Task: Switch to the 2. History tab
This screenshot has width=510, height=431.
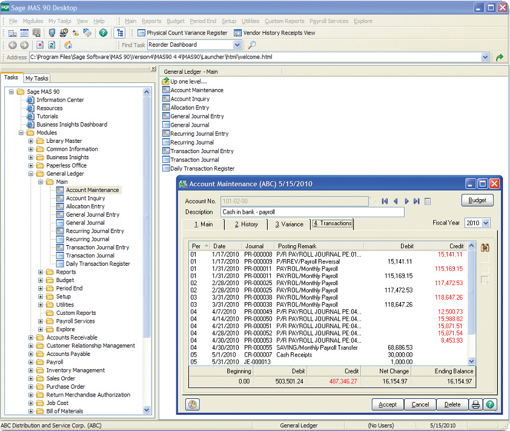Action: coord(247,224)
